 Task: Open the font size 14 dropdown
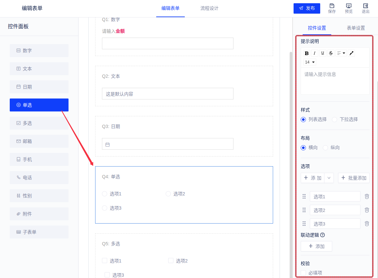[310, 62]
